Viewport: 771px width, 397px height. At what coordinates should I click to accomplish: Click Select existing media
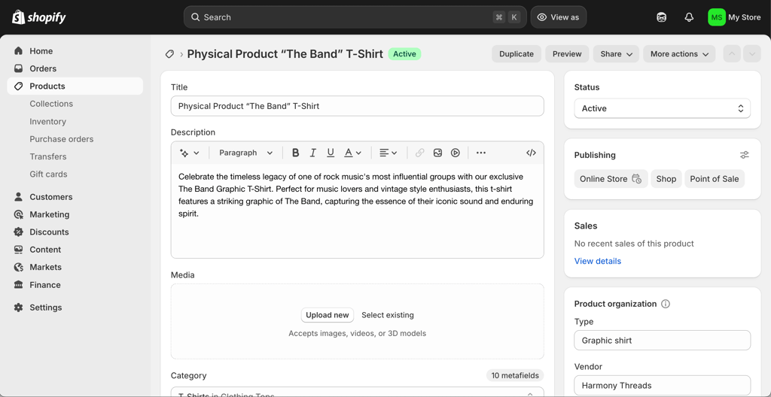[388, 315]
